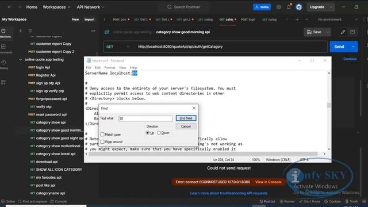The image size is (368, 207).
Task: Click the pencil edit icon
Action: pyautogui.click(x=343, y=32)
